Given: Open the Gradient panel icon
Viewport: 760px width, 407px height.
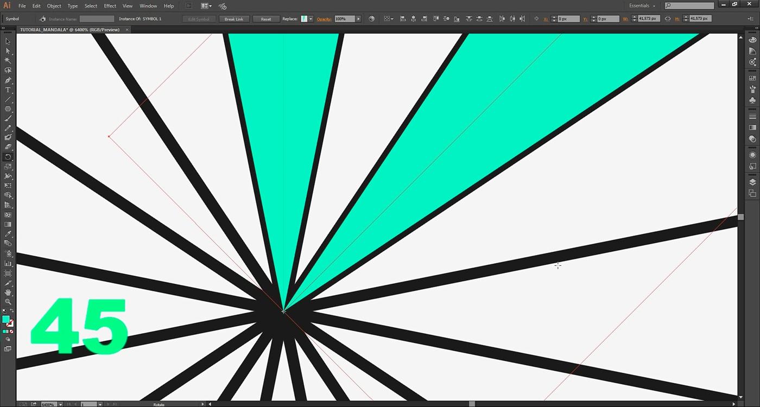Looking at the screenshot, I should click(752, 128).
